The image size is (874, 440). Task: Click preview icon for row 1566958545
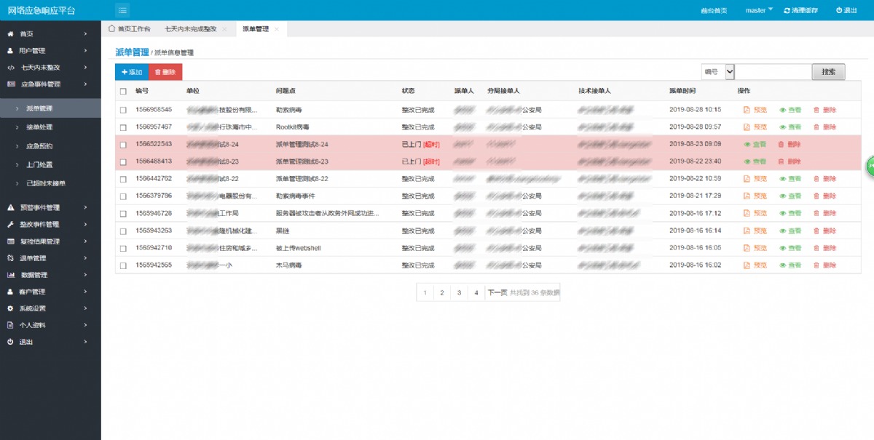[747, 110]
